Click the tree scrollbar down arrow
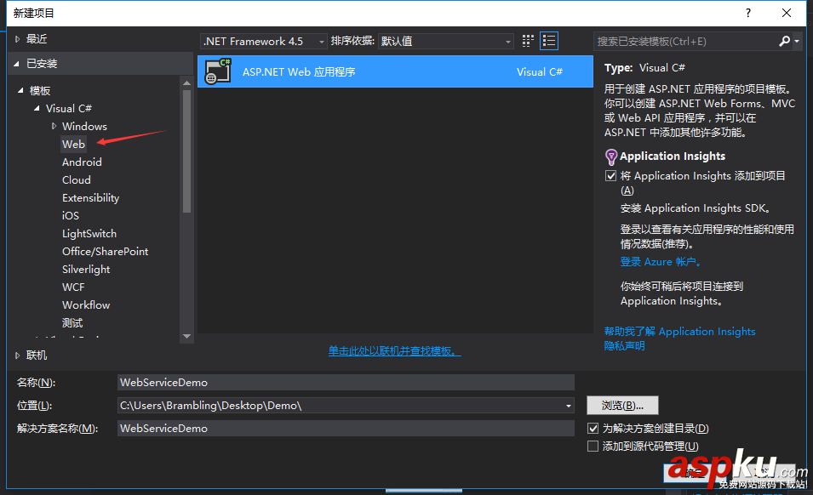 [187, 337]
